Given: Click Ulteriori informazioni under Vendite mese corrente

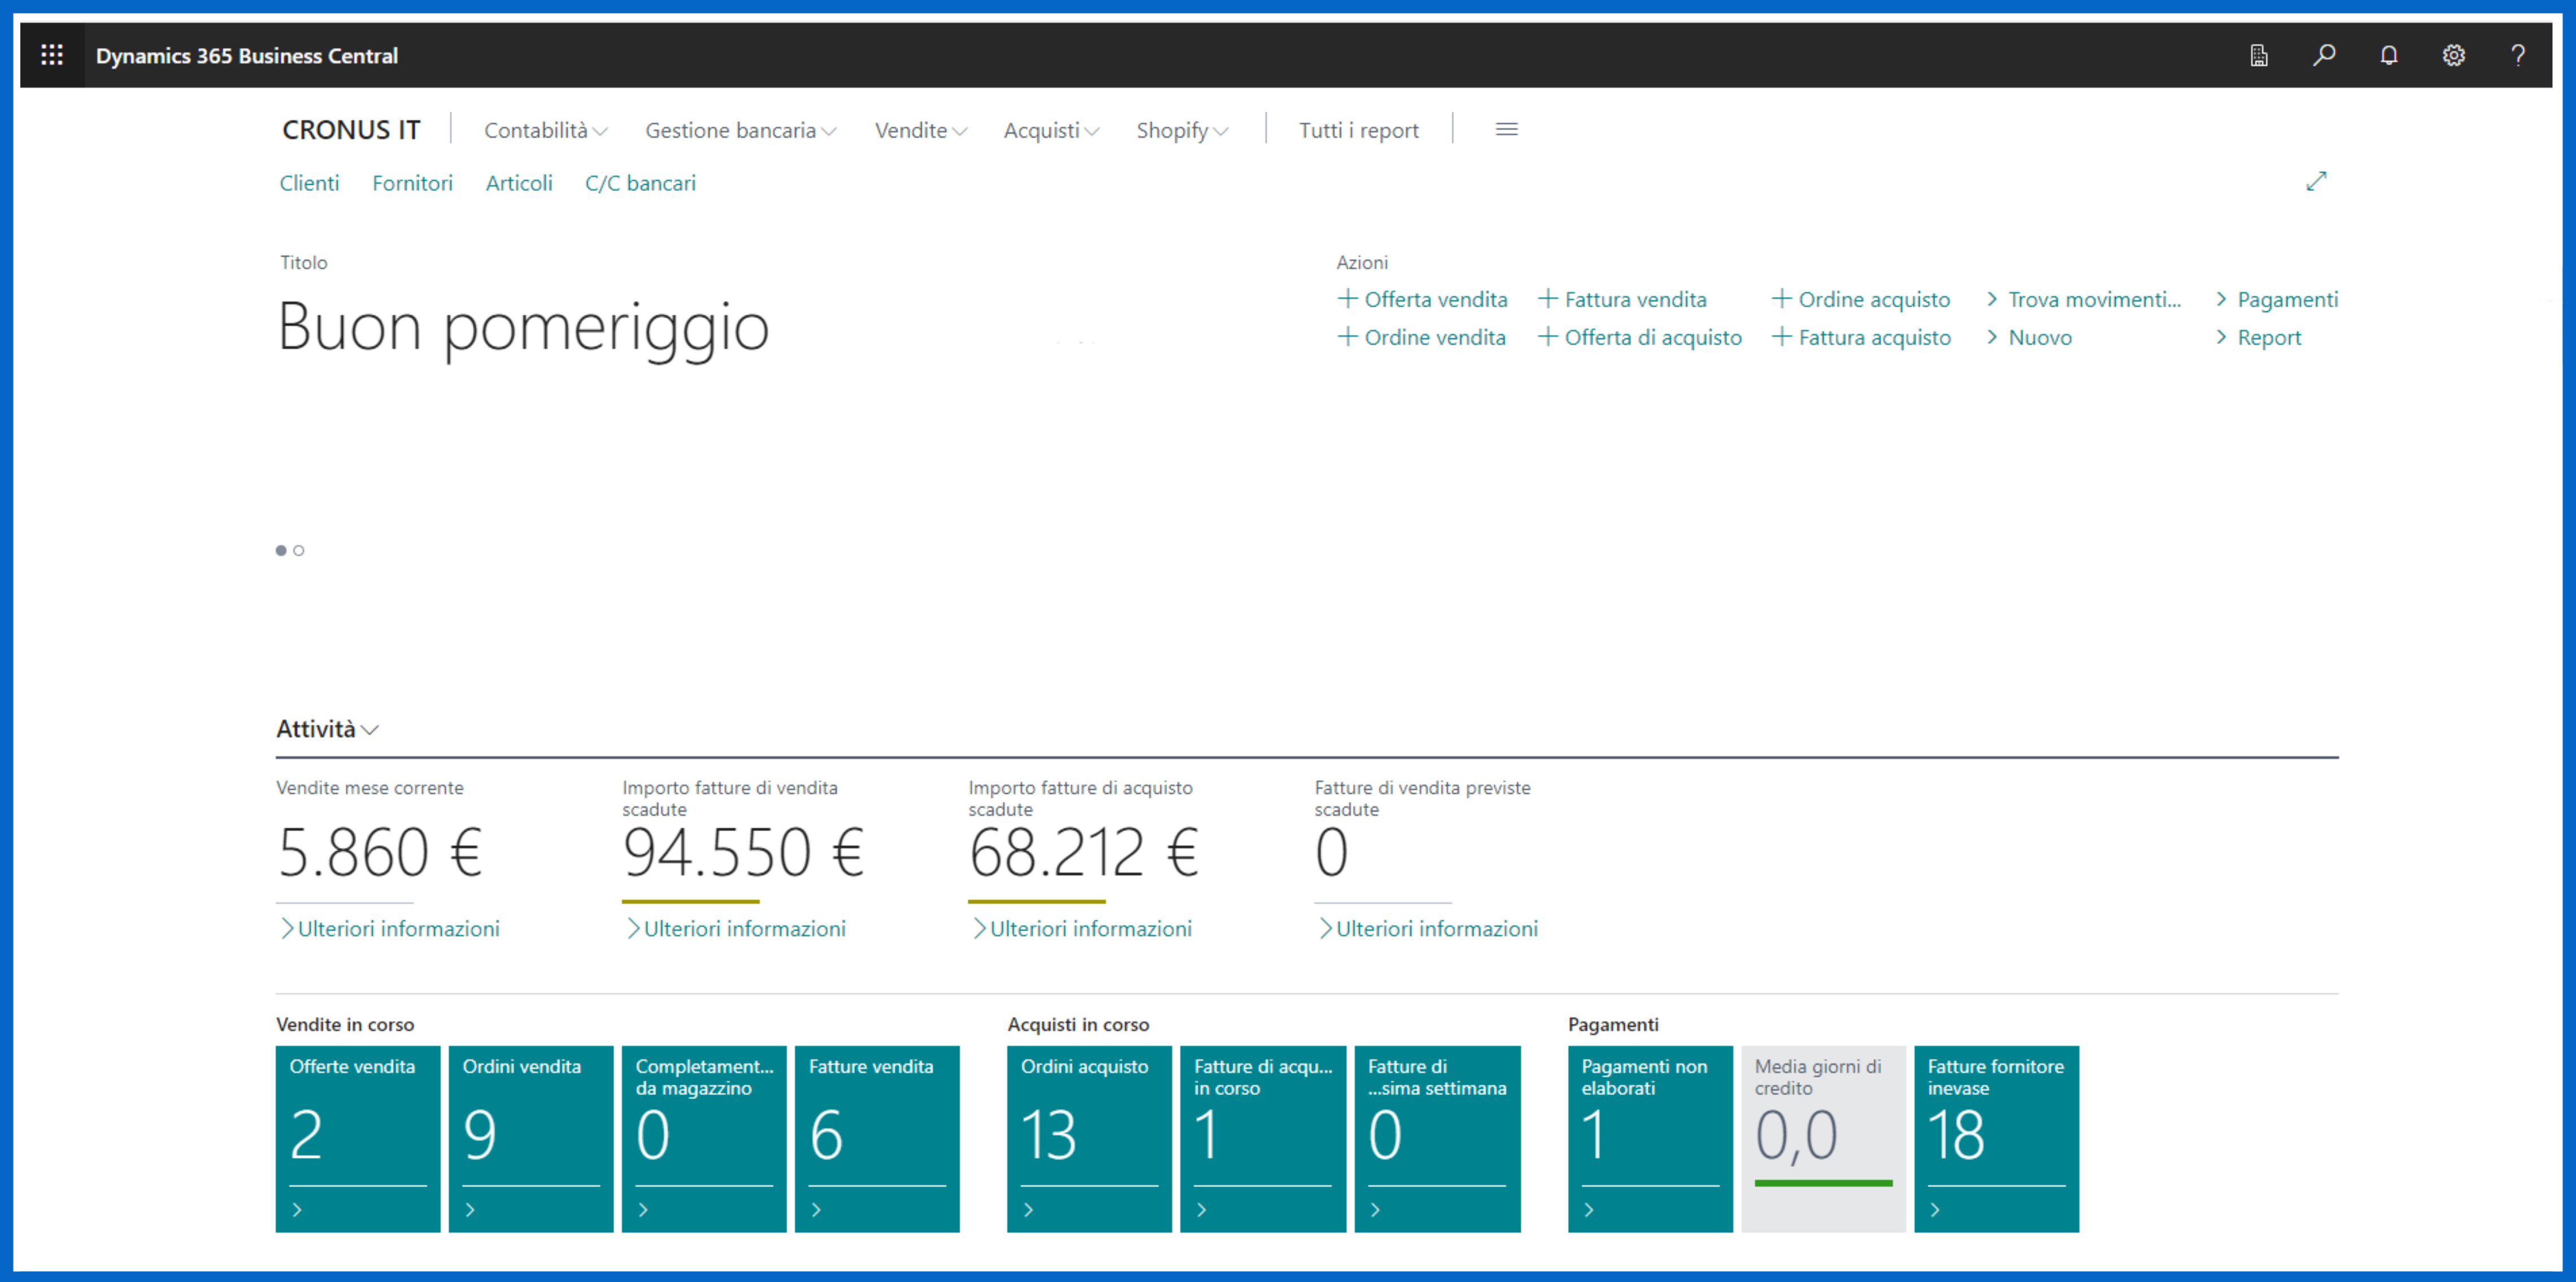Looking at the screenshot, I should 389,929.
